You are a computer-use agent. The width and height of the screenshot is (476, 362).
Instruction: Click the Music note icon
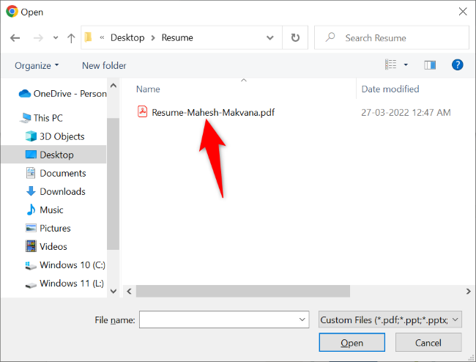(x=31, y=210)
